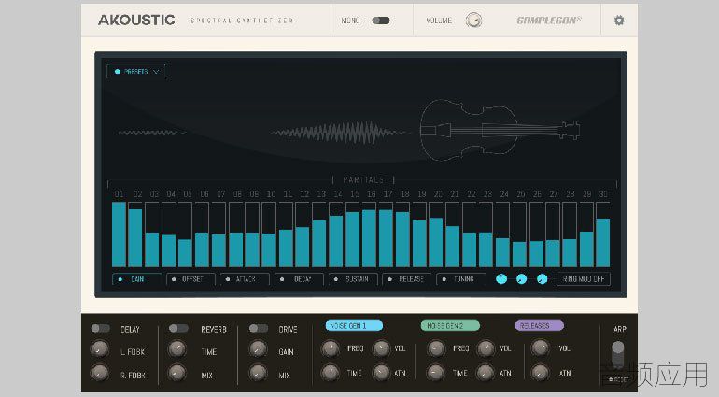Viewport: 719px width, 397px height.
Task: Select the Decay partials tab
Action: point(299,279)
